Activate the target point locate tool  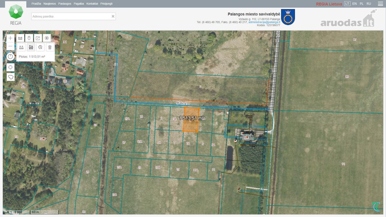coord(47,38)
